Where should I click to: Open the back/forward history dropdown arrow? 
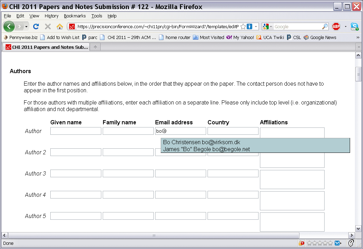tap(27, 27)
